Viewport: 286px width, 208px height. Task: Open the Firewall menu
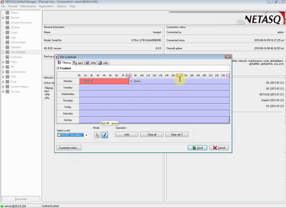point(13,6)
